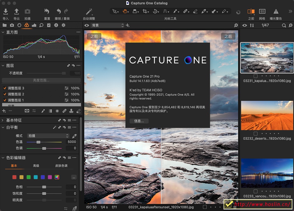294x211 pixels.
Task: Click the Auto Adjust magic wand icon
Action: pos(89,12)
